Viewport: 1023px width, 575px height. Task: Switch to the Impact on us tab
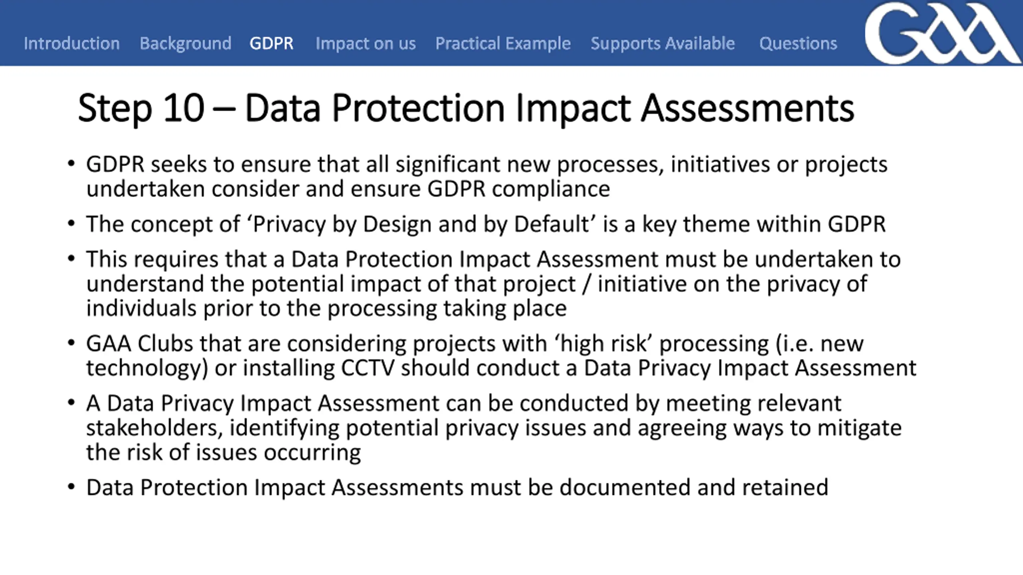366,43
